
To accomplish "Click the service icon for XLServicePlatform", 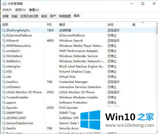I will point(4,35).
